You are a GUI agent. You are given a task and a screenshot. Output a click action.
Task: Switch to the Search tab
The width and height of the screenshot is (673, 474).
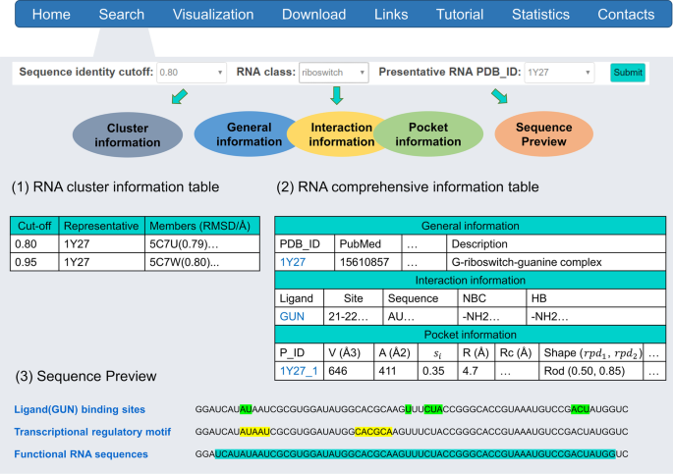(x=122, y=15)
